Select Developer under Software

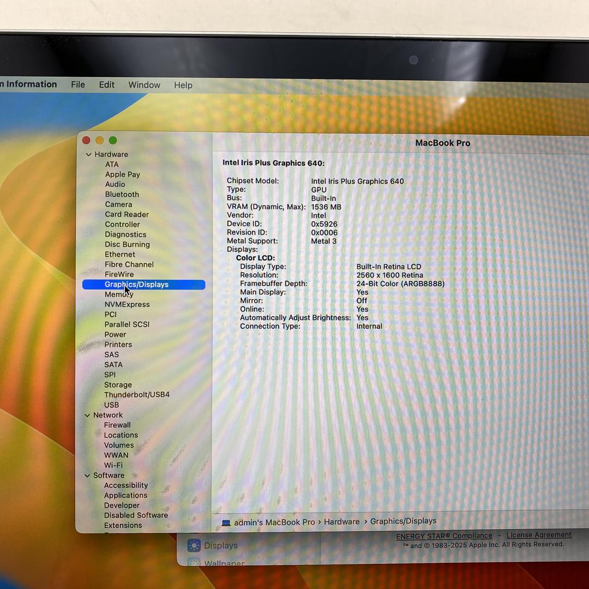click(x=122, y=505)
